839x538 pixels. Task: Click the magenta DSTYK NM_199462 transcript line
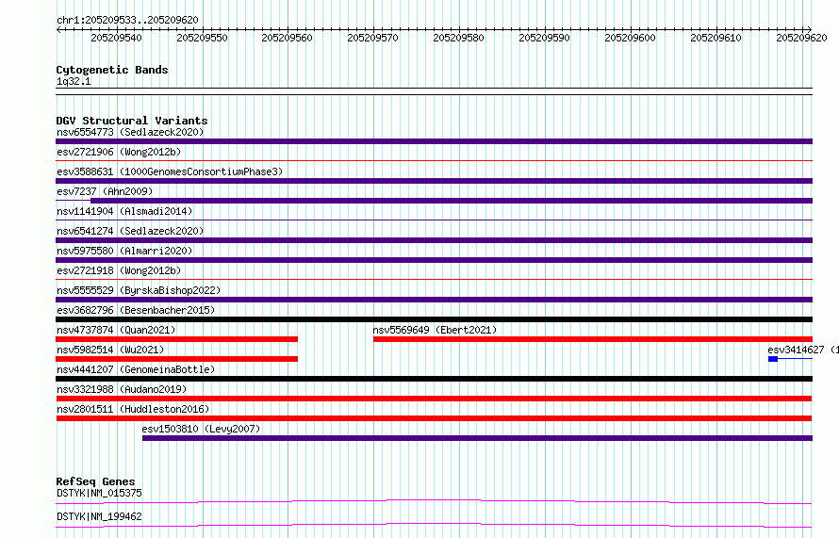(434, 525)
